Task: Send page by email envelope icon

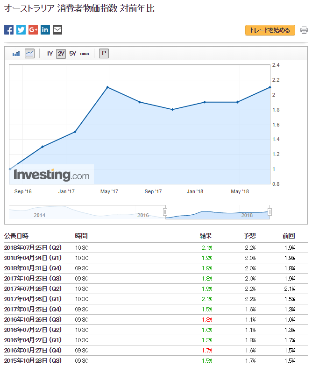Action: point(57,30)
